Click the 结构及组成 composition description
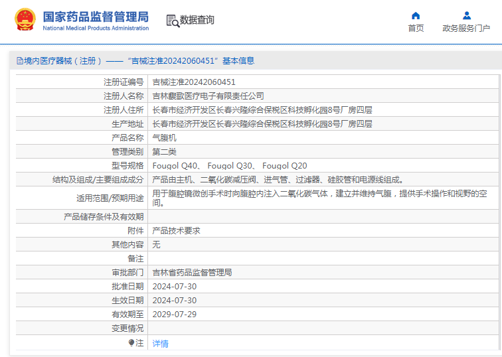502x357 pixels. (278, 180)
